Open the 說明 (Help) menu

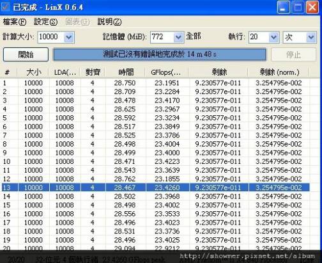point(109,22)
